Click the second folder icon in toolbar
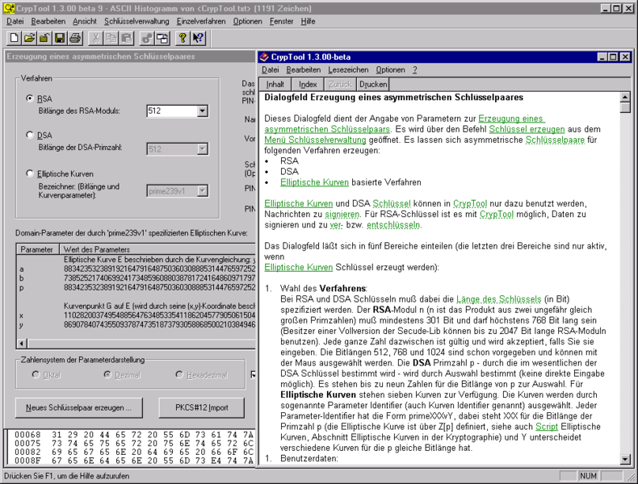 pyautogui.click(x=44, y=38)
